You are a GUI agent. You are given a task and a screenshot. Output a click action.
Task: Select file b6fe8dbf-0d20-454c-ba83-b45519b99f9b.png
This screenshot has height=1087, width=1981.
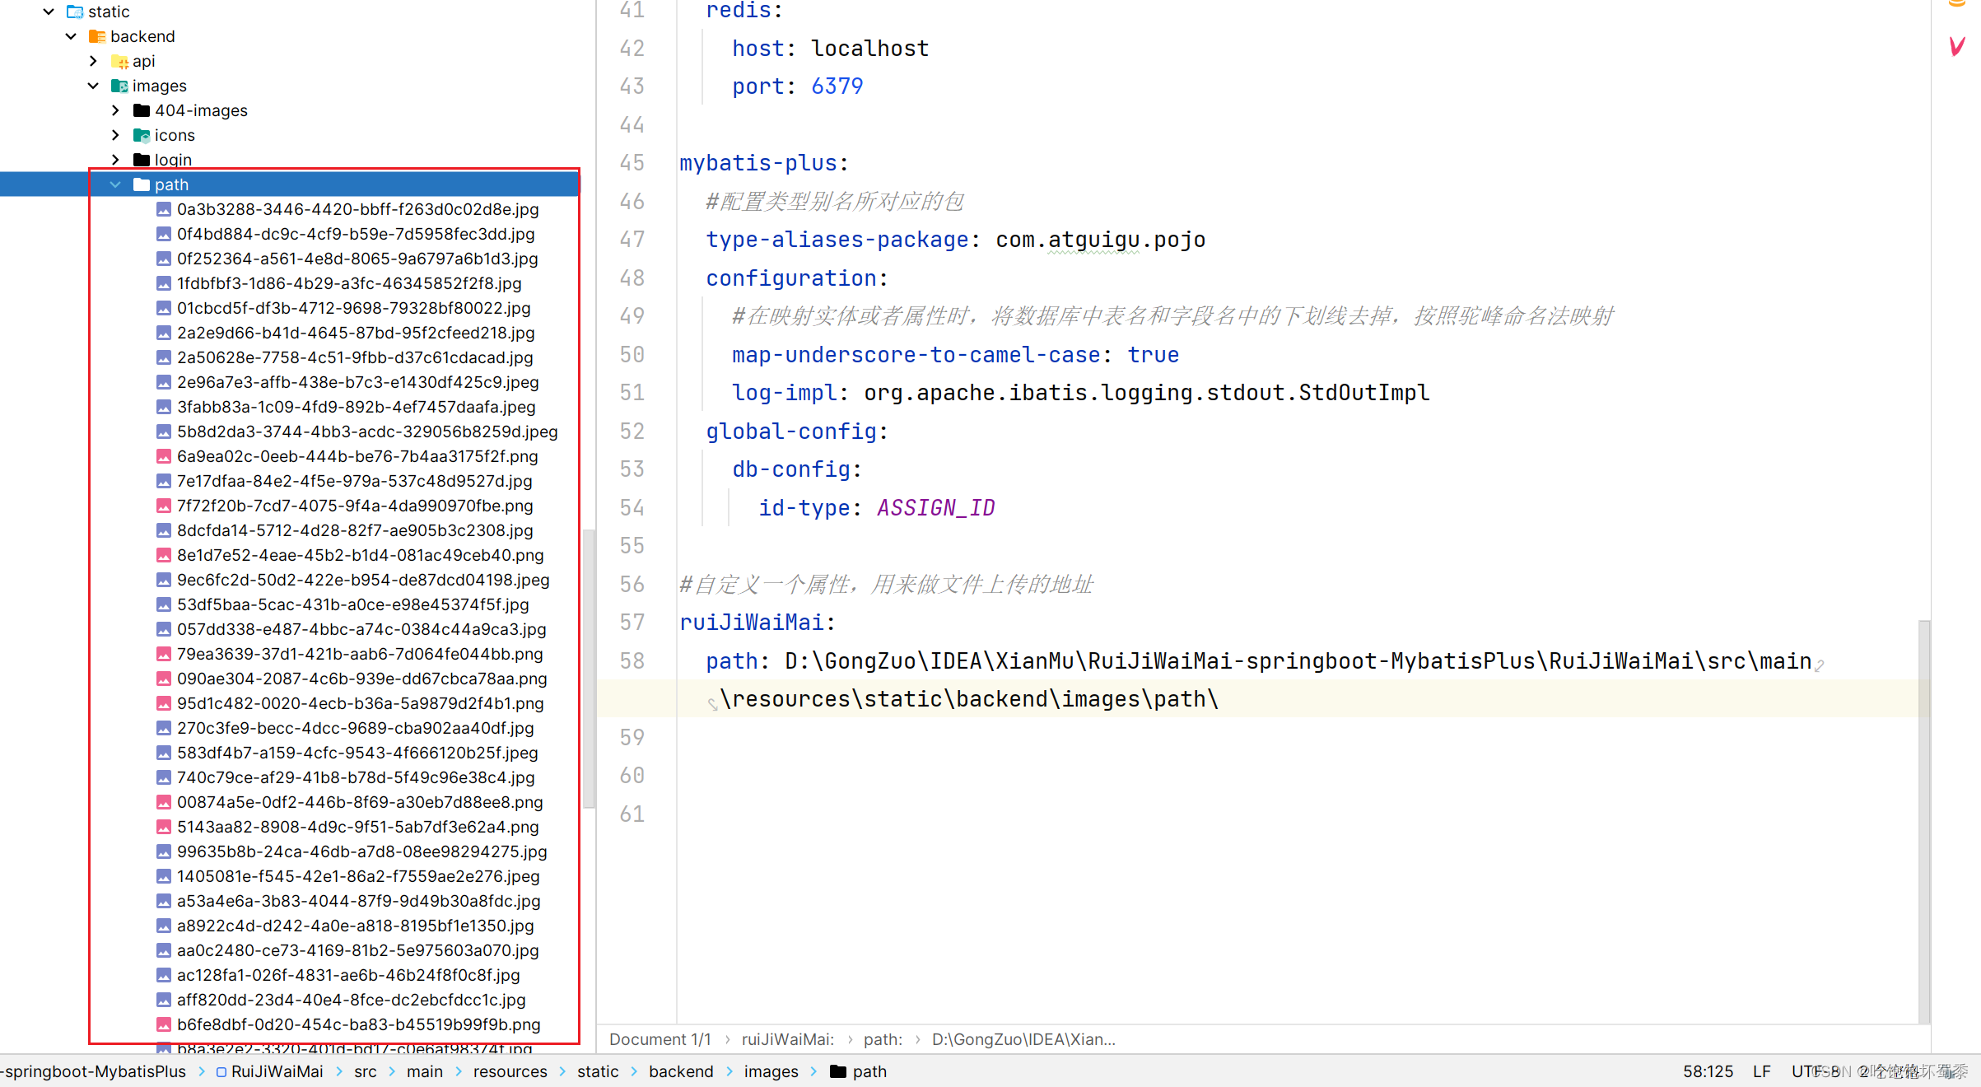pos(358,1024)
